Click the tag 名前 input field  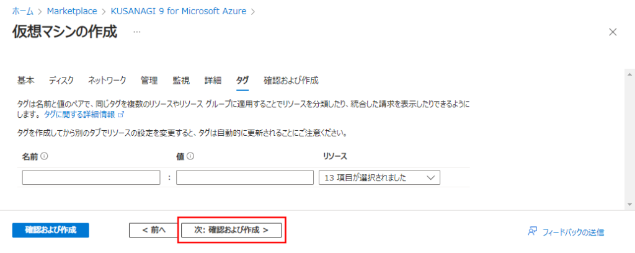[x=91, y=178]
